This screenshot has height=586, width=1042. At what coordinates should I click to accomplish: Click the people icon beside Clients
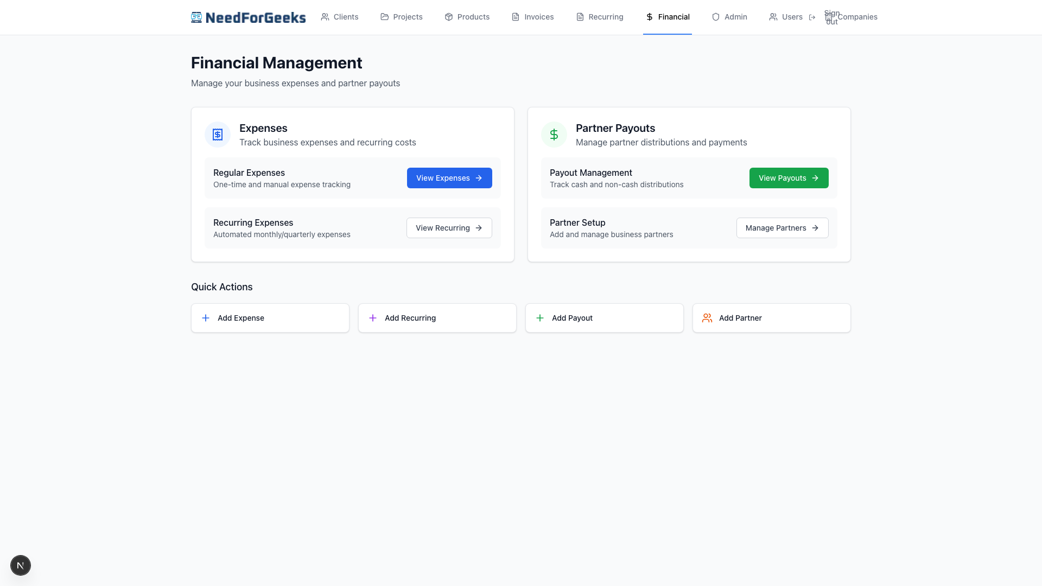325,17
